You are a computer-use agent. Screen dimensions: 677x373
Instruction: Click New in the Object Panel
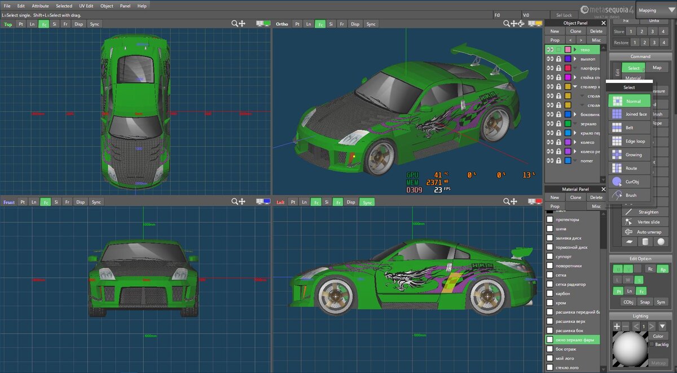click(x=555, y=32)
